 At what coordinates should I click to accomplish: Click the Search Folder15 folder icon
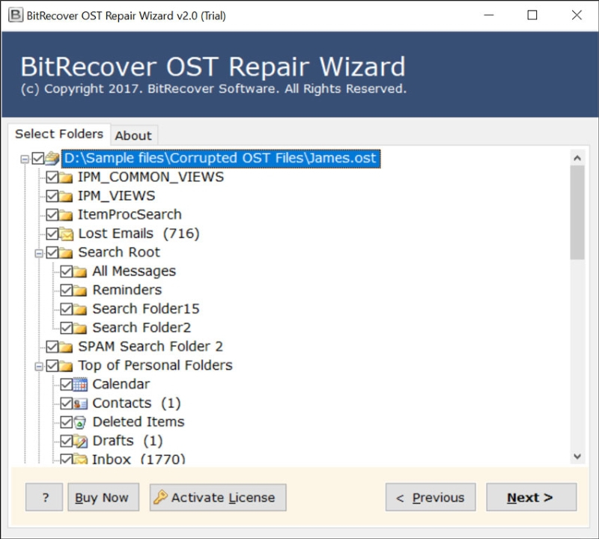tap(80, 308)
